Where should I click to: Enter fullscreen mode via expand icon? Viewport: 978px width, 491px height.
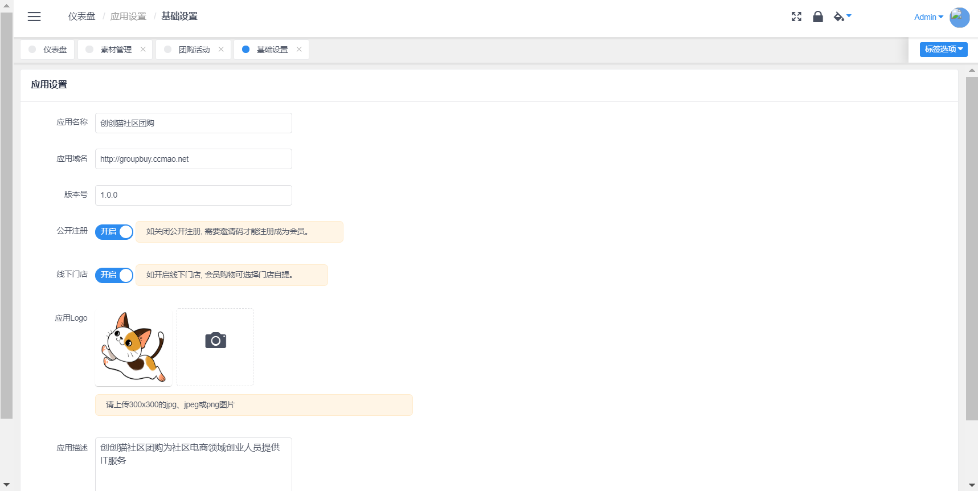pyautogui.click(x=796, y=17)
